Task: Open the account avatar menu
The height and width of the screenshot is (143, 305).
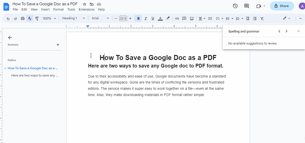Action: click(302, 6)
